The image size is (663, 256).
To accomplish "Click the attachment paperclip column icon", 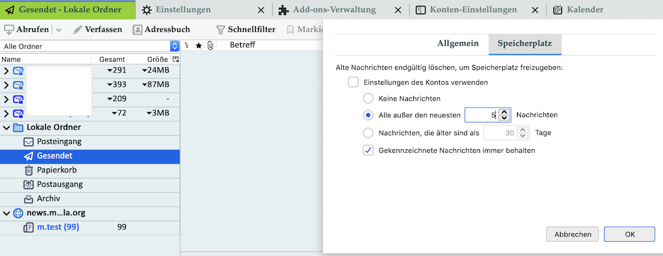I will click(210, 45).
